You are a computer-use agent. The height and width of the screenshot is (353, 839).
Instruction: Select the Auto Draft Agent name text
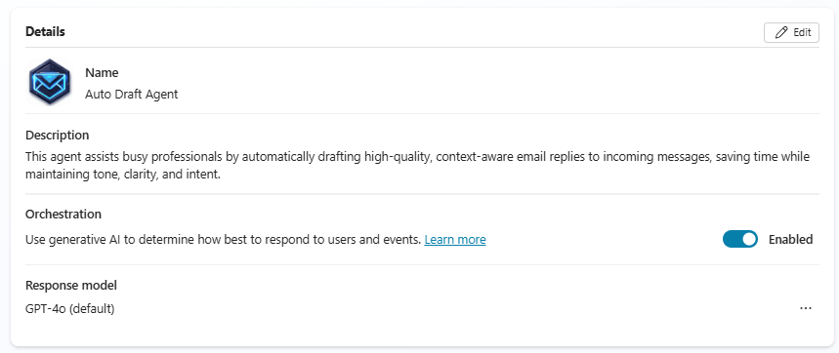tap(132, 95)
